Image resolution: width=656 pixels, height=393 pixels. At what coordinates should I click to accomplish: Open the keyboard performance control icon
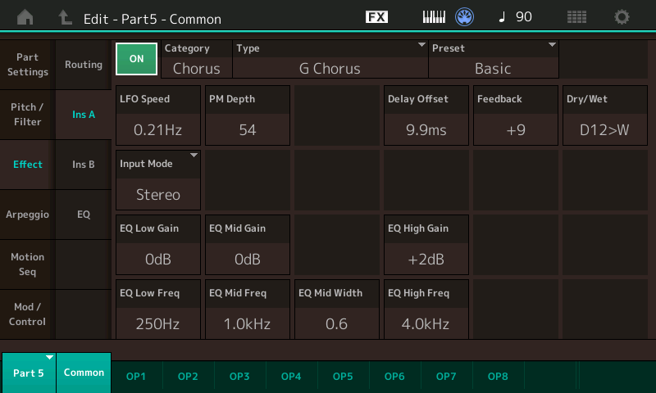434,17
